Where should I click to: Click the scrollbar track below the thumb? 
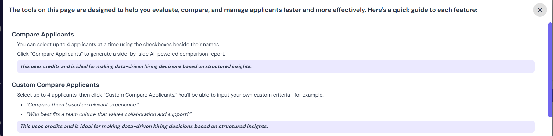point(550,127)
